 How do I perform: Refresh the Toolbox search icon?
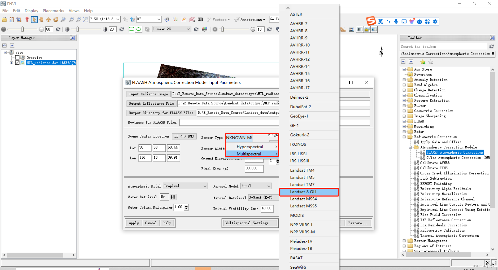491,46
